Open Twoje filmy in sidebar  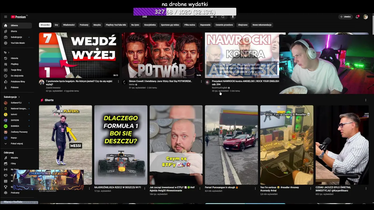[x=18, y=70]
